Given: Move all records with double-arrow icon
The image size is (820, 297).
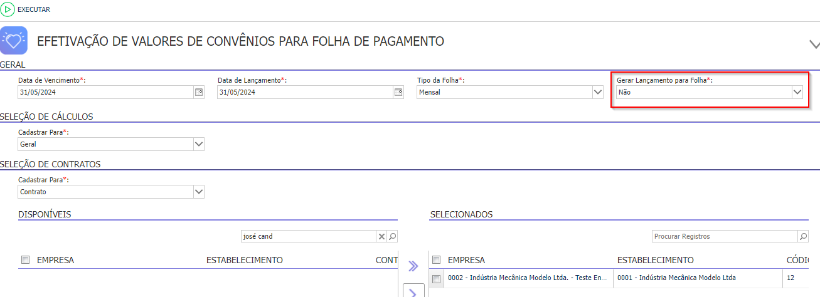Looking at the screenshot, I should tap(413, 266).
